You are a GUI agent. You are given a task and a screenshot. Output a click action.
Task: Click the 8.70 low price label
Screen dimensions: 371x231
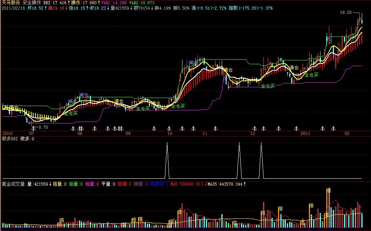click(x=43, y=127)
